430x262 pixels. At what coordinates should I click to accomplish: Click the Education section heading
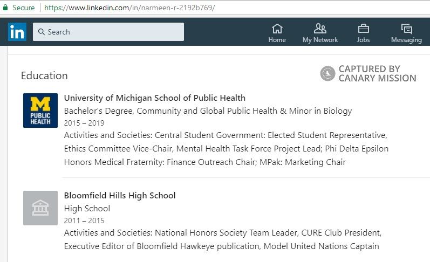pyautogui.click(x=44, y=76)
